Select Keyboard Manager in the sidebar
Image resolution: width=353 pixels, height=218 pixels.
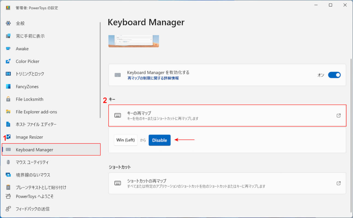tap(51, 150)
